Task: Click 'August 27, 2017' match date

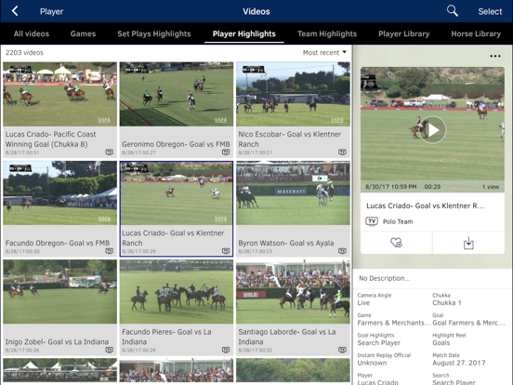Action: [459, 363]
